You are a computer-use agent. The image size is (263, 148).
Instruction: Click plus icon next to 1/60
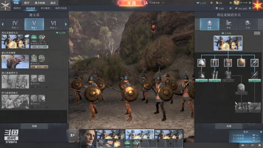[x=230, y=8]
